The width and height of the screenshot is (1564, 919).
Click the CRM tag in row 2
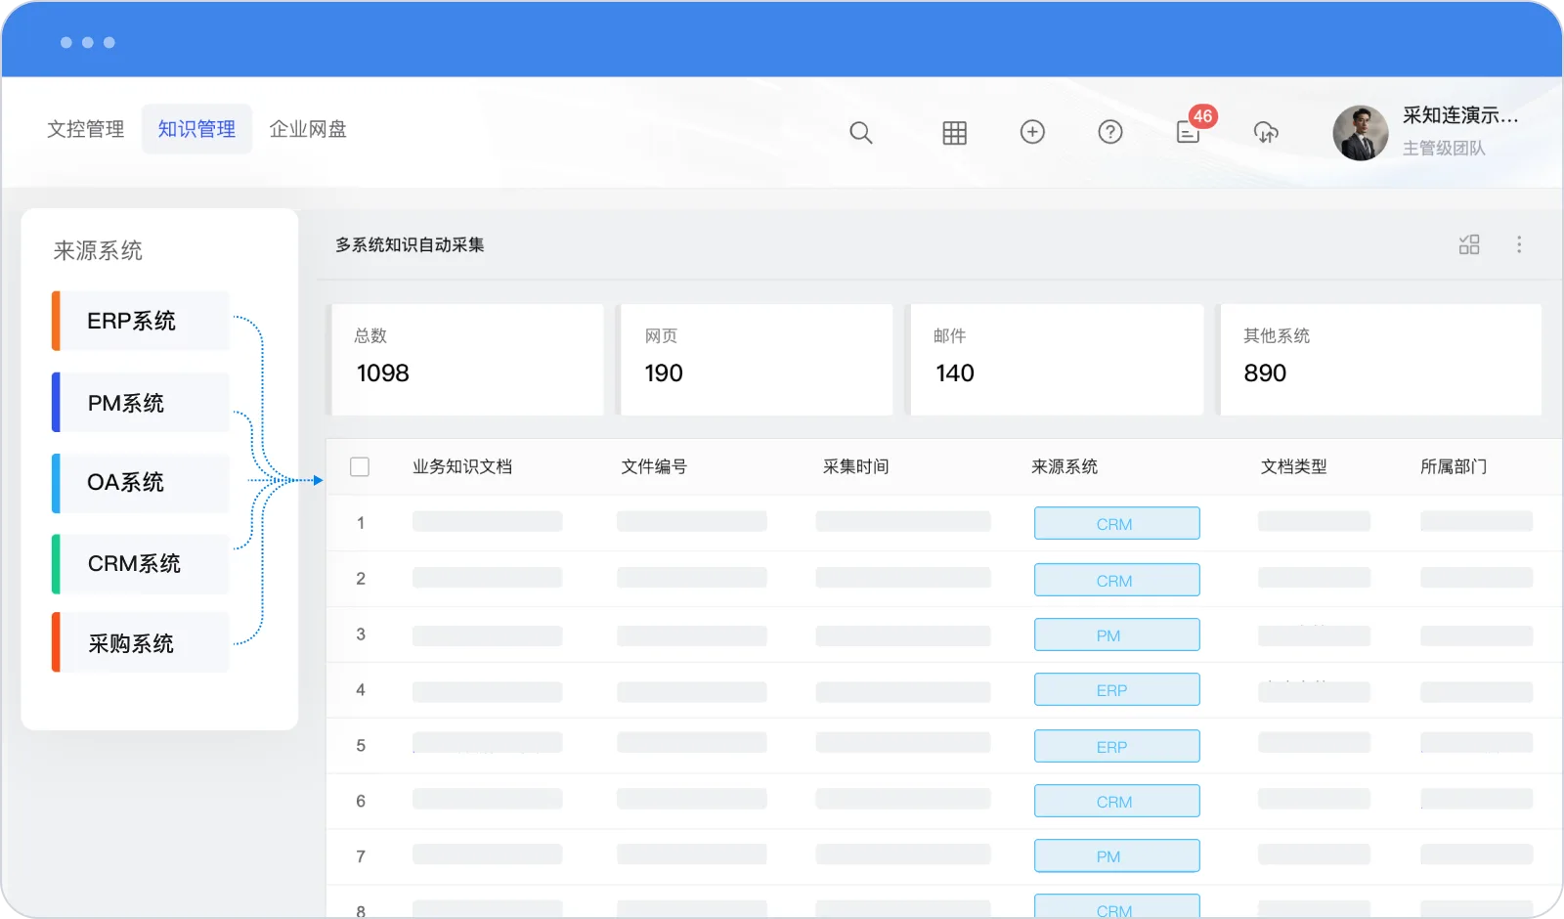tap(1116, 580)
